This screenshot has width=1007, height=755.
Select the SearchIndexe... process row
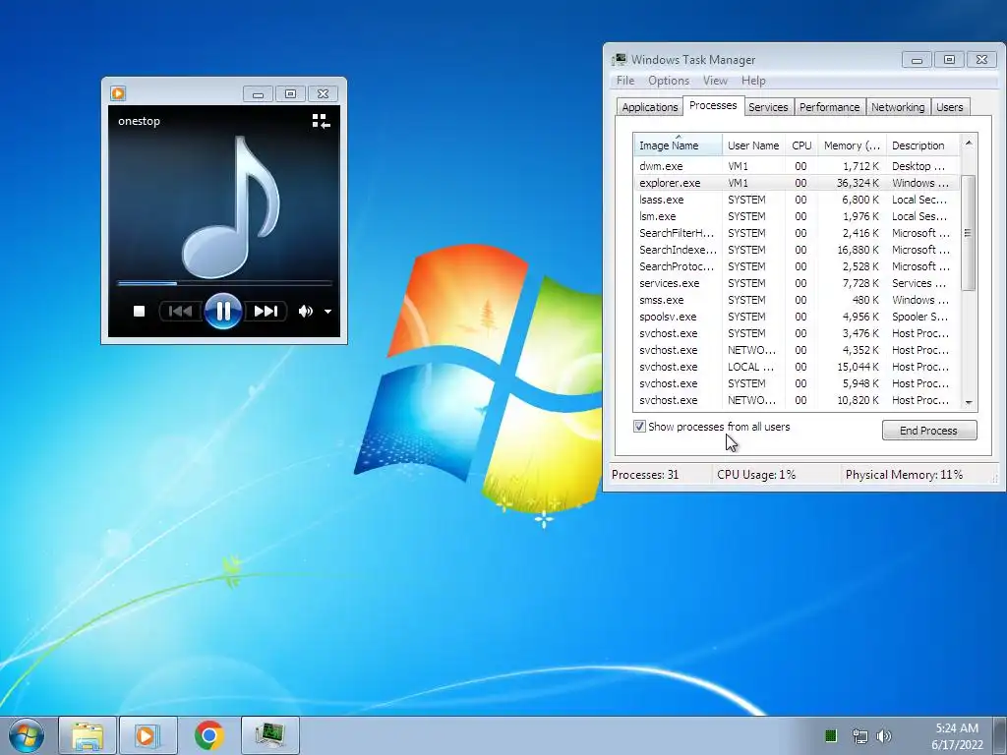pyautogui.click(x=797, y=249)
